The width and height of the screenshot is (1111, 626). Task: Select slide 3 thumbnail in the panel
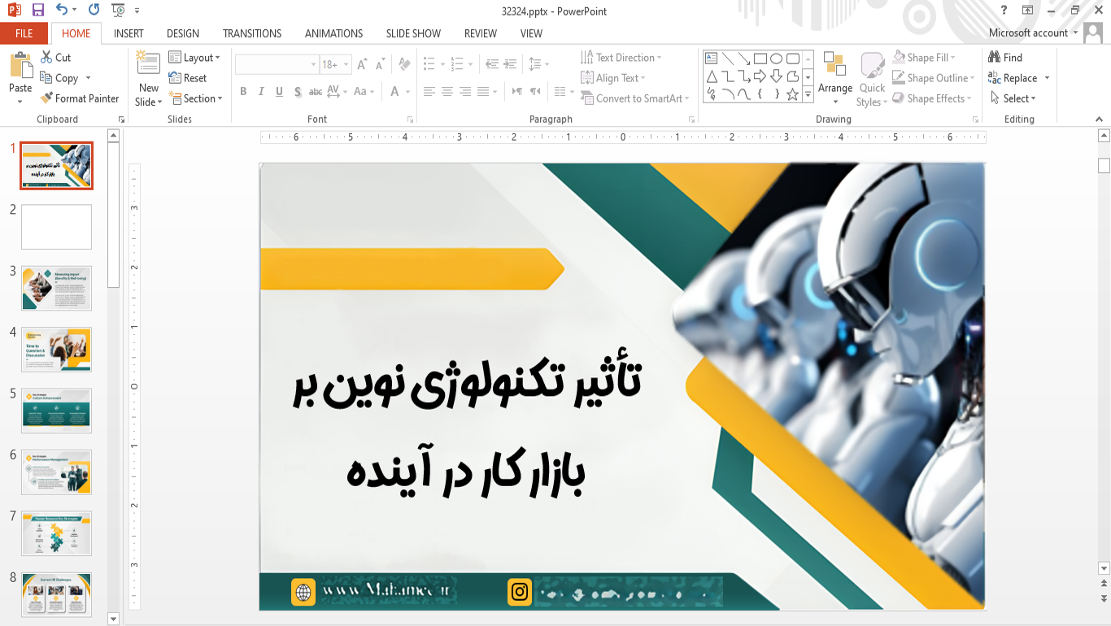coord(56,288)
